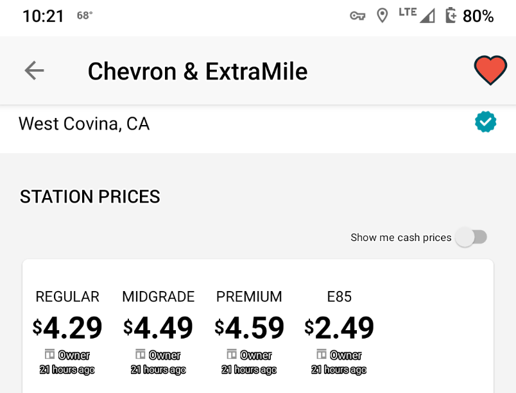
Task: Tap the back arrow icon
Action: pyautogui.click(x=34, y=71)
